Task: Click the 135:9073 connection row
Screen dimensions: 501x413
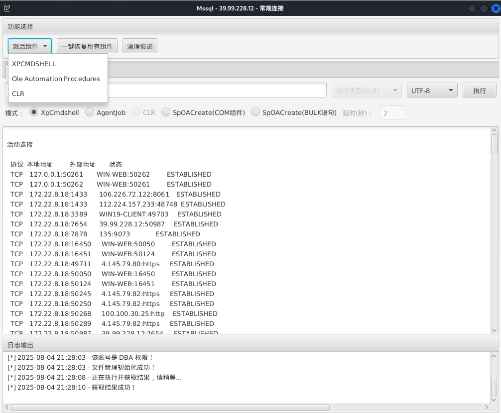Action: click(105, 234)
